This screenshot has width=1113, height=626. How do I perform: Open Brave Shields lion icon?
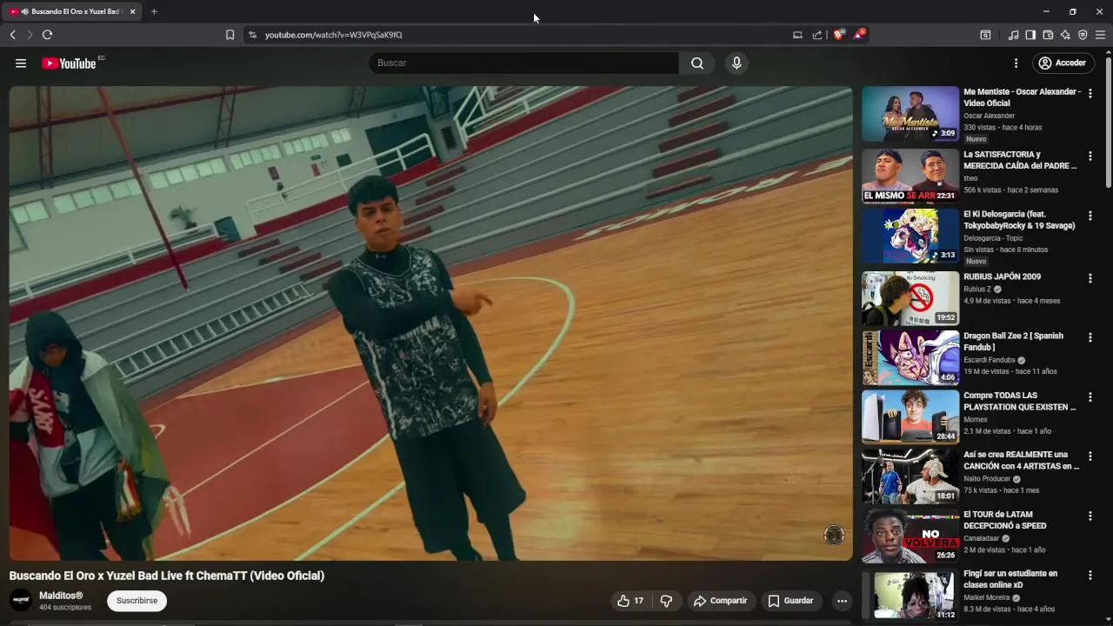coord(839,35)
